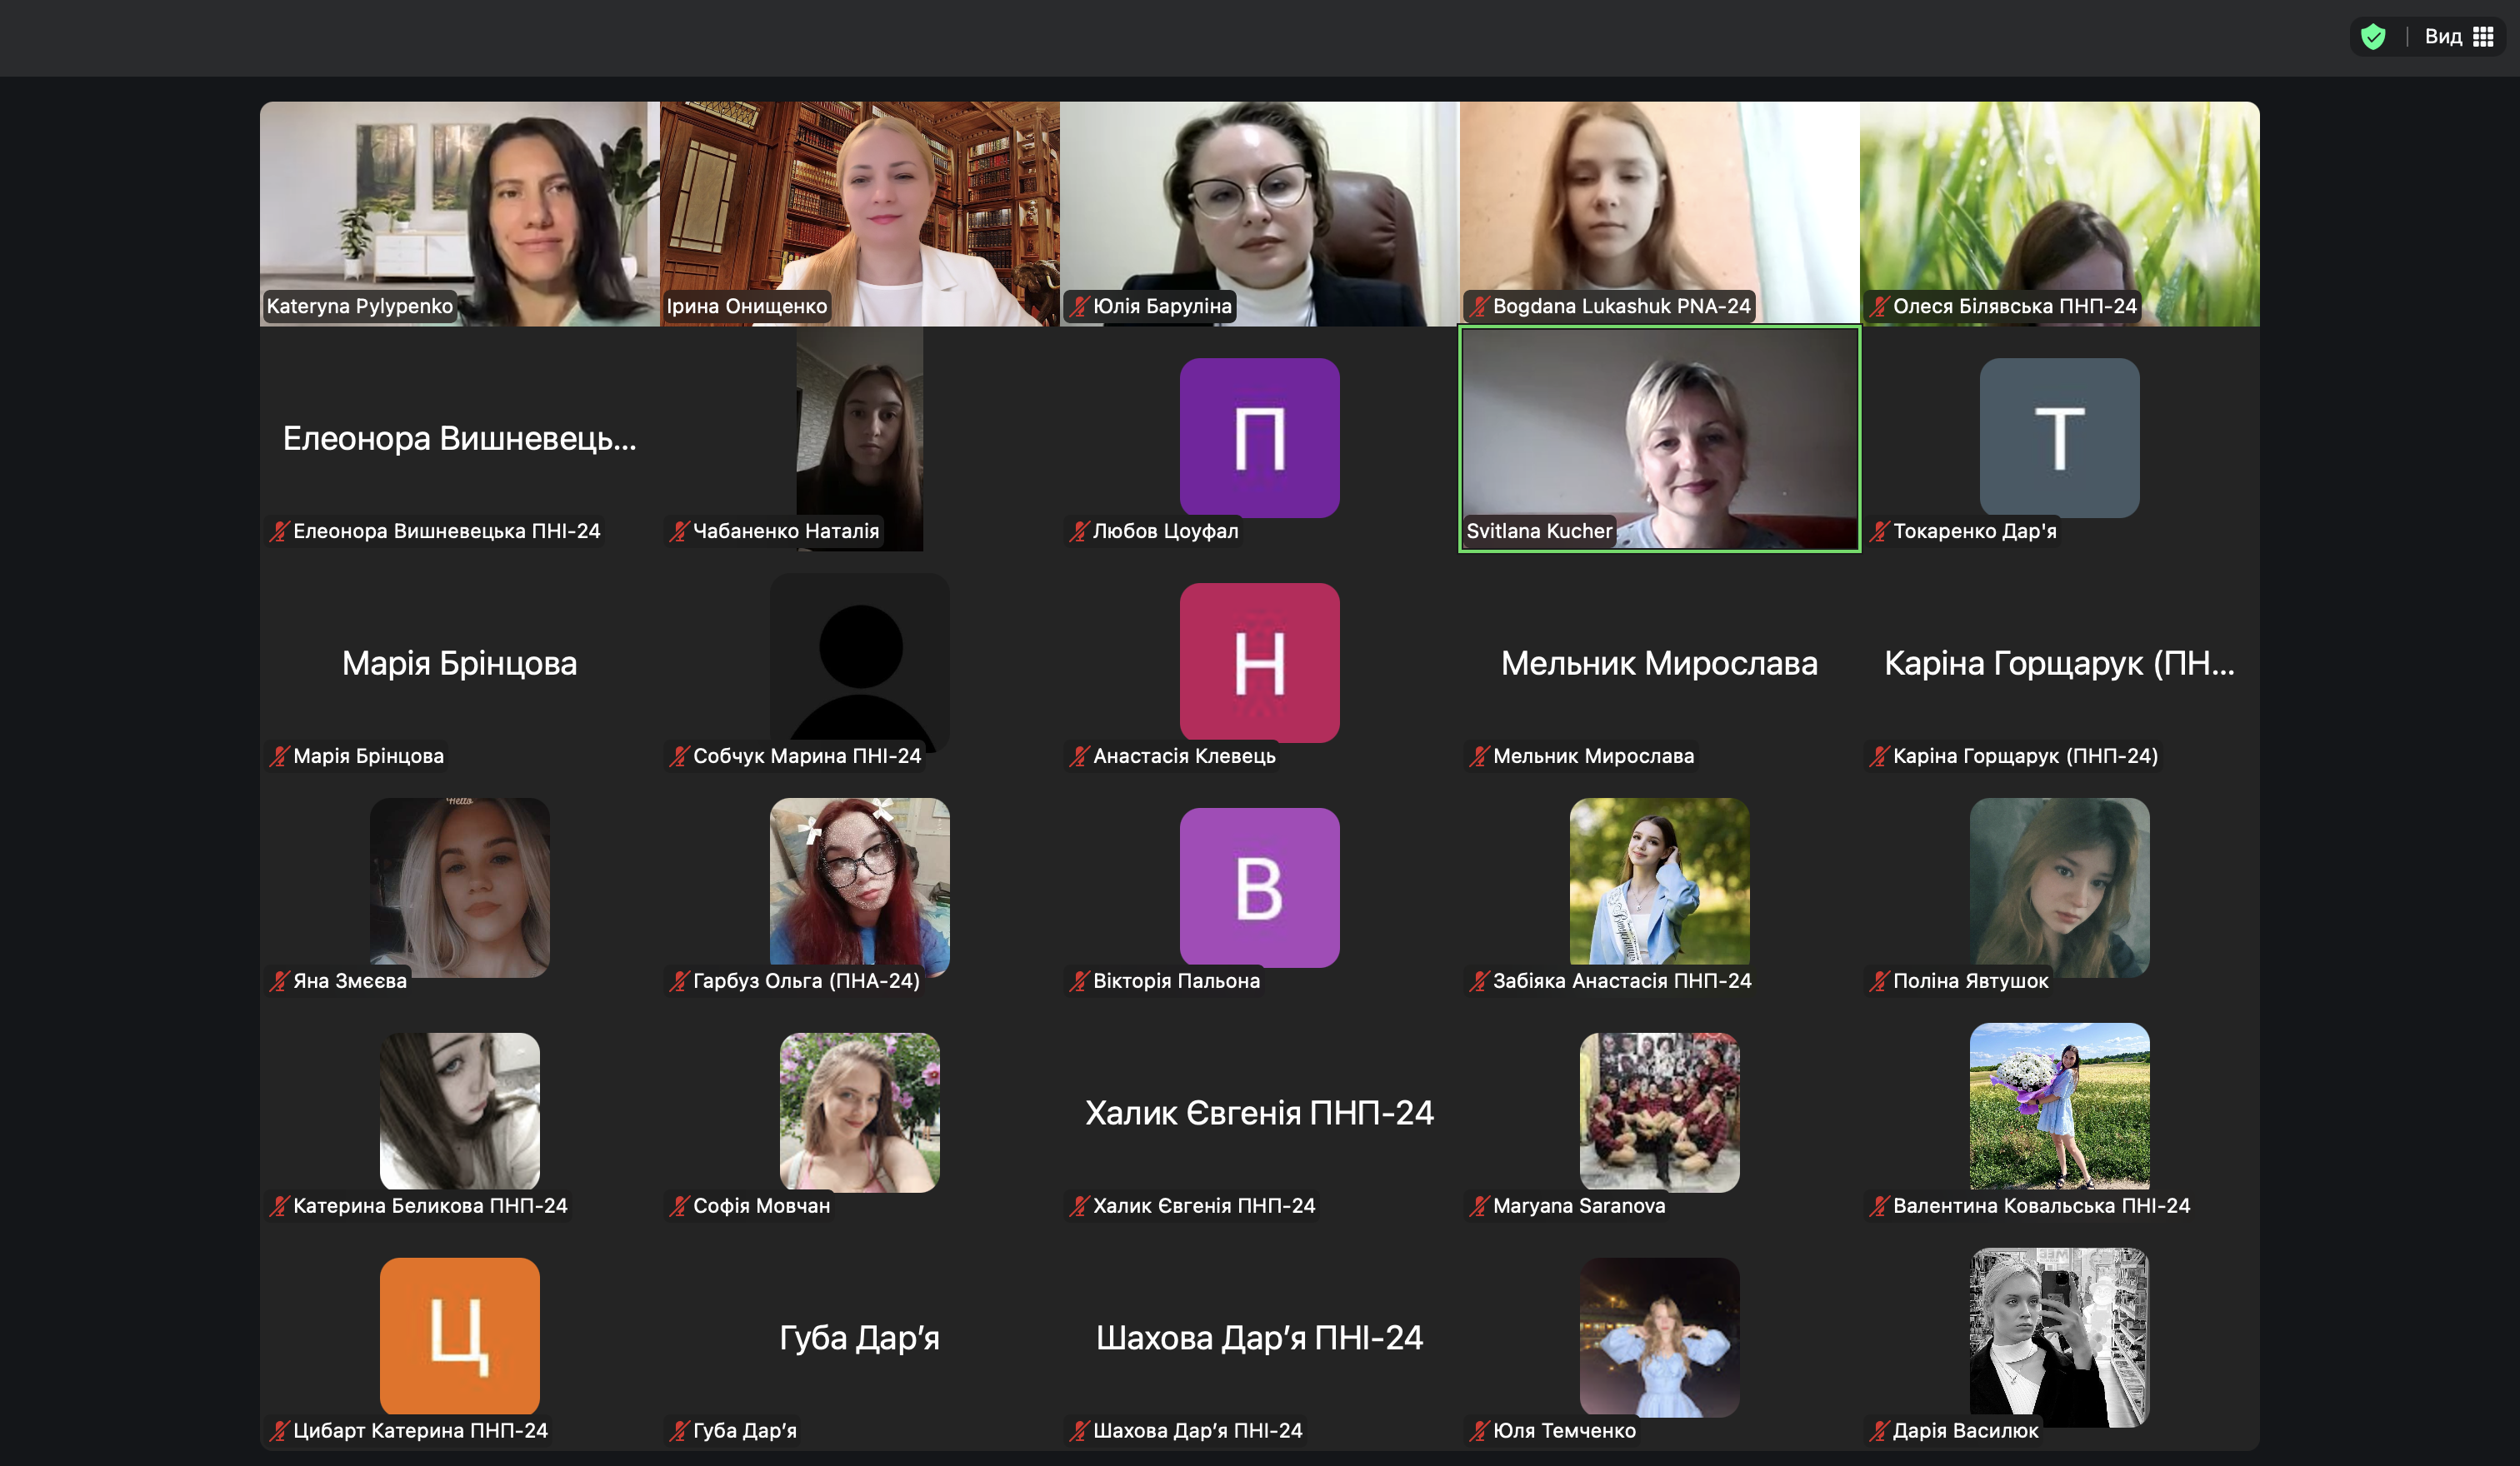Click the Губа Дар'я name label
The width and height of the screenshot is (2520, 1466).
pos(744,1431)
